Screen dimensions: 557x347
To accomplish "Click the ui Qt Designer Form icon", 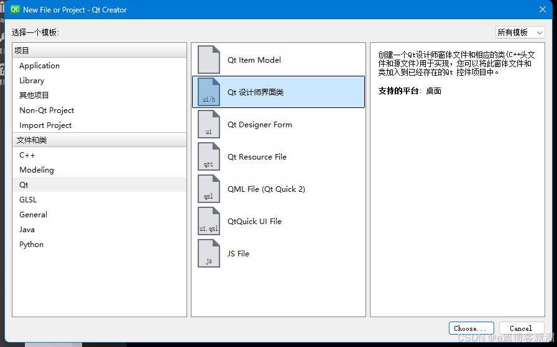I will [x=209, y=124].
